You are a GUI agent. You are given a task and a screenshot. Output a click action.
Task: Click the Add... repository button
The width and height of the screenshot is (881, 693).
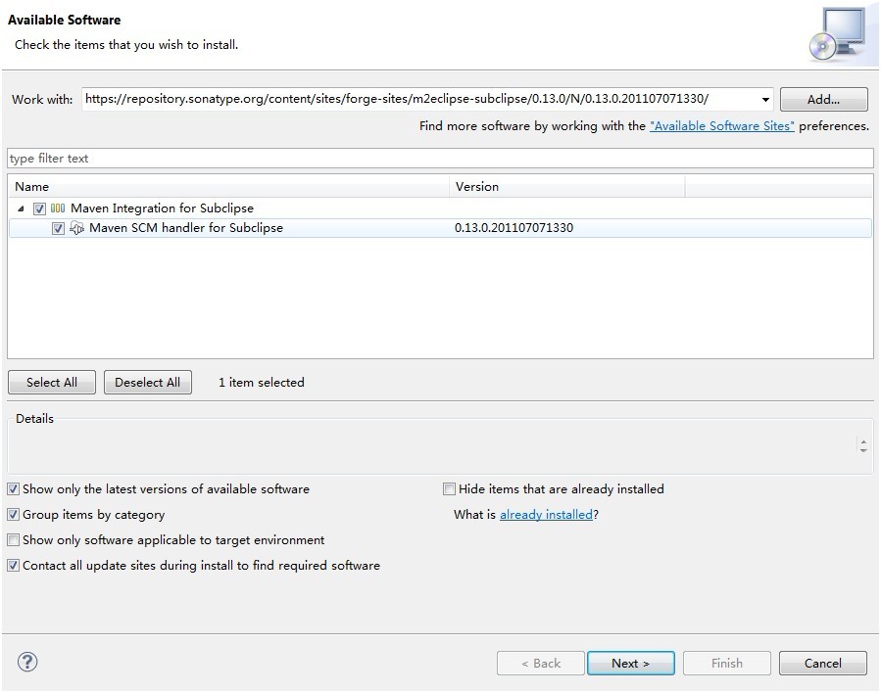pyautogui.click(x=823, y=100)
